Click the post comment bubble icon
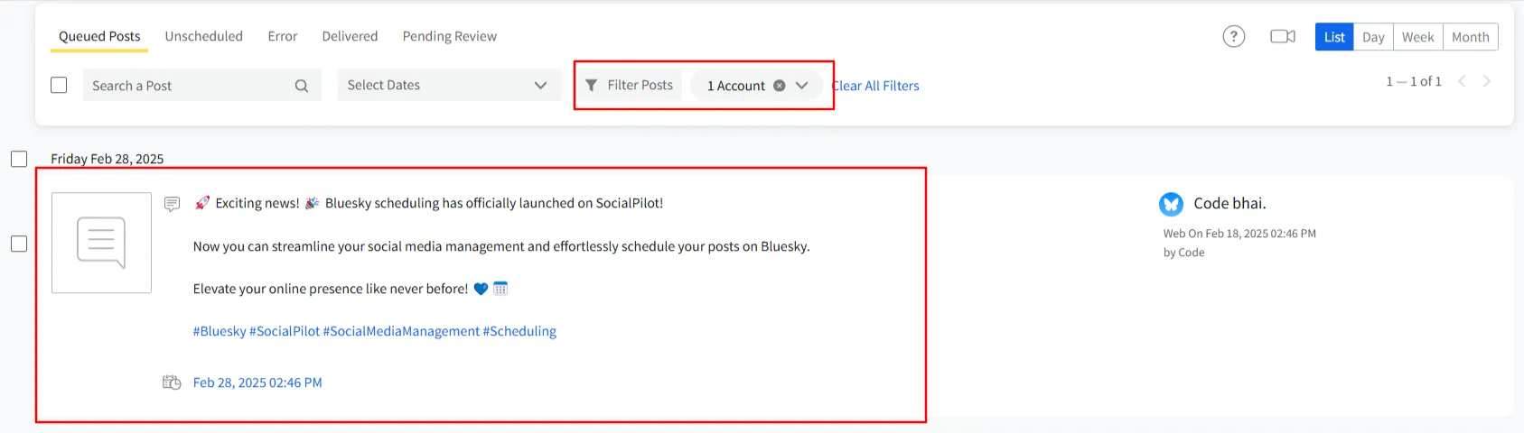 click(x=172, y=204)
